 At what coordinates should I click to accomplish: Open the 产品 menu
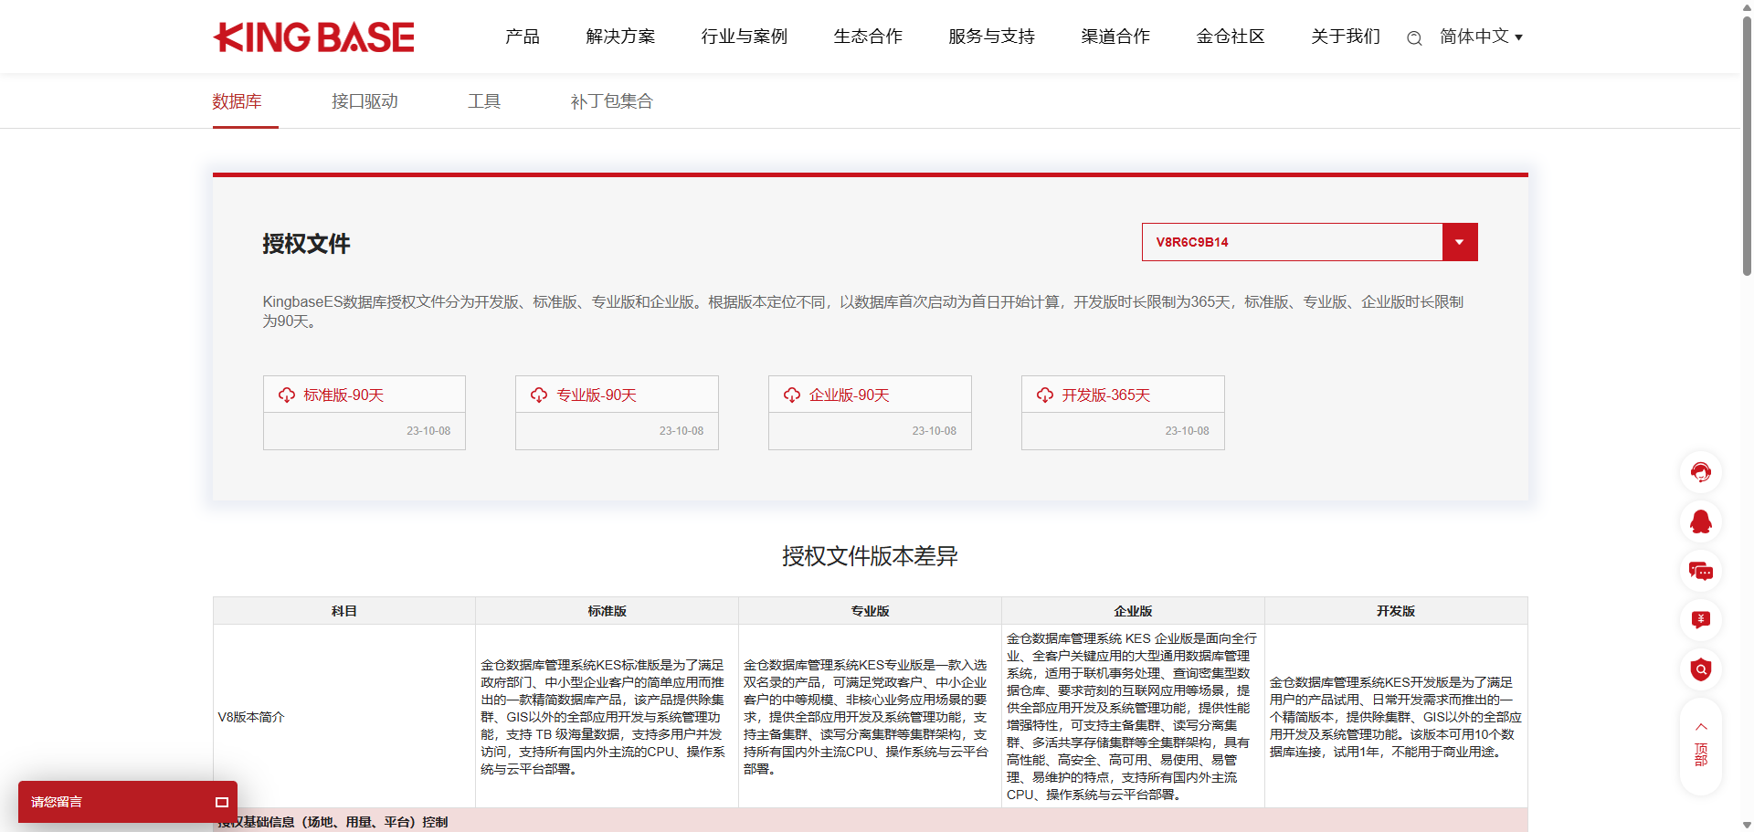point(523,37)
